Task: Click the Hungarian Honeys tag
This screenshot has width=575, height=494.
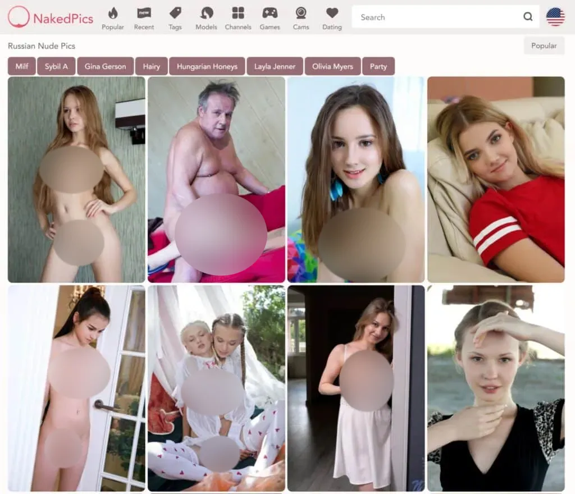Action: [207, 66]
